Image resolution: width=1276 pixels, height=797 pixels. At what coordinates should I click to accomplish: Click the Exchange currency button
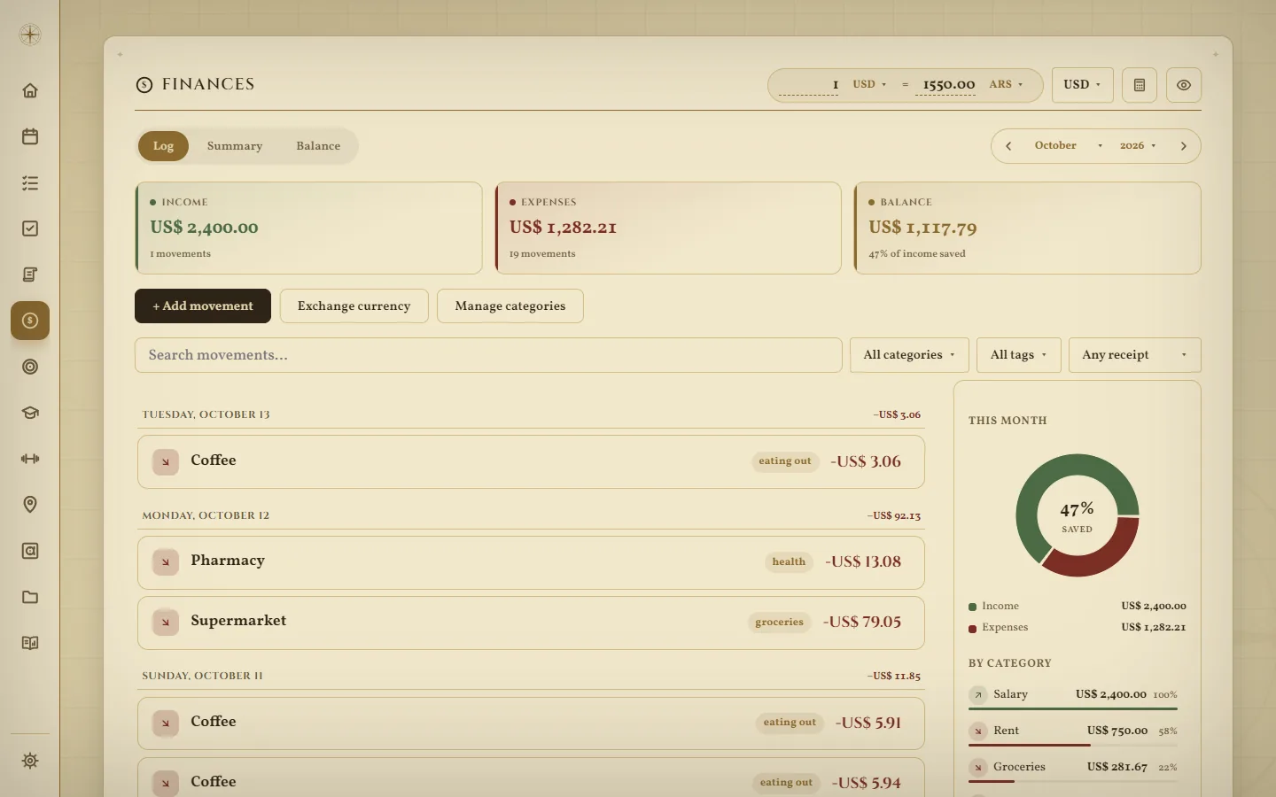pos(354,306)
